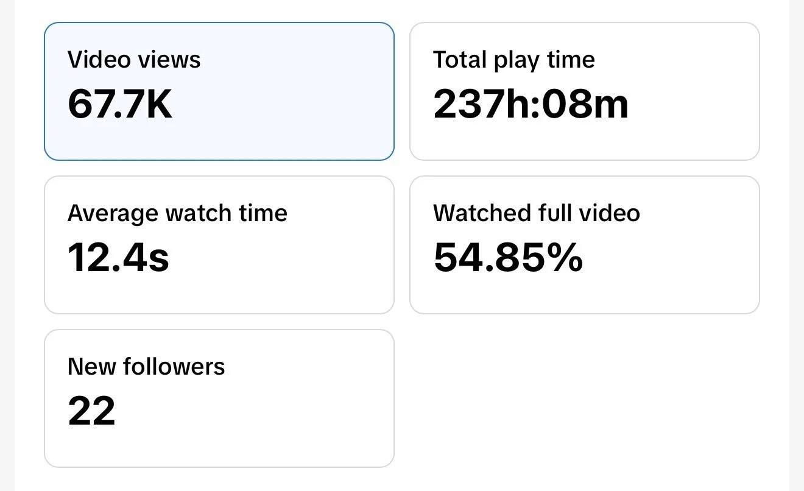This screenshot has height=491, width=804.
Task: Click the "Video views" label text
Action: (x=134, y=60)
